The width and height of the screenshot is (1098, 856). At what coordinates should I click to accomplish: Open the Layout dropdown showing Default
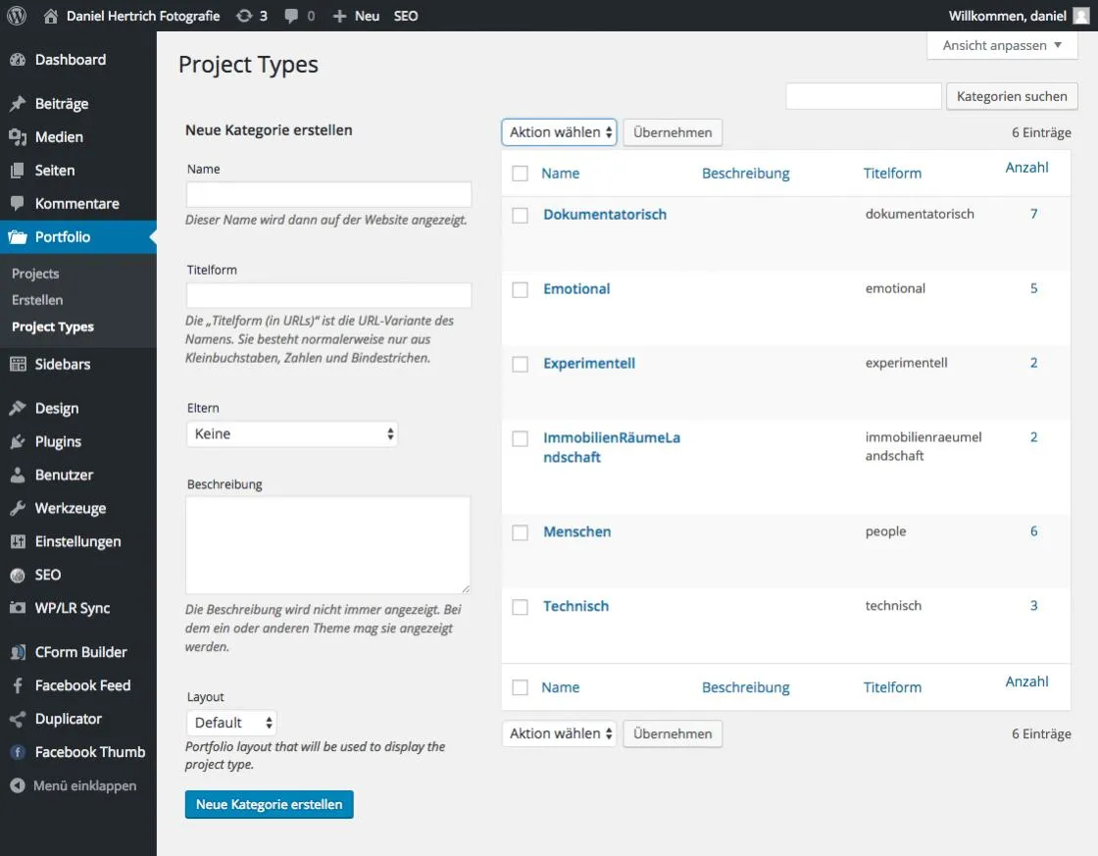point(231,723)
